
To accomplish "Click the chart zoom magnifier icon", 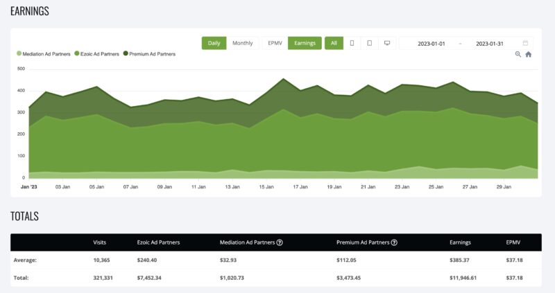I will pos(518,54).
